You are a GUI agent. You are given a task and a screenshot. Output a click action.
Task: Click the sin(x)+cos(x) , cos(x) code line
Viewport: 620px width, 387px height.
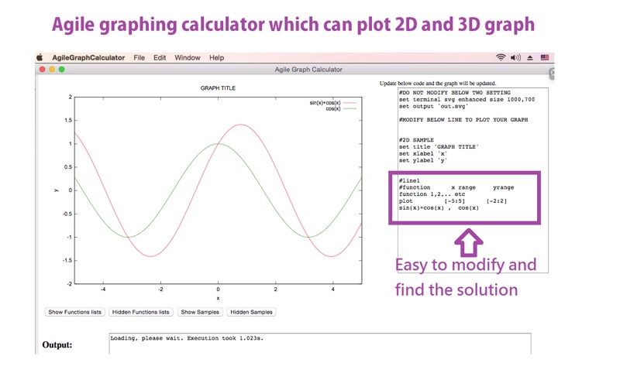439,207
